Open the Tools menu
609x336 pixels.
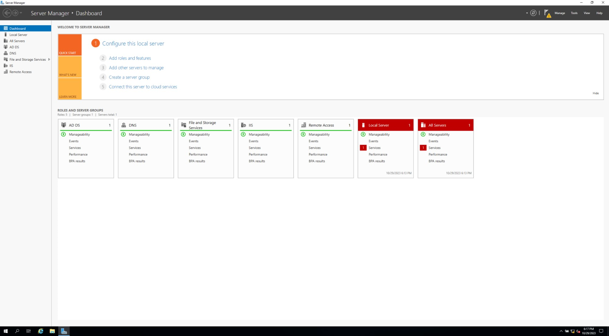click(574, 13)
